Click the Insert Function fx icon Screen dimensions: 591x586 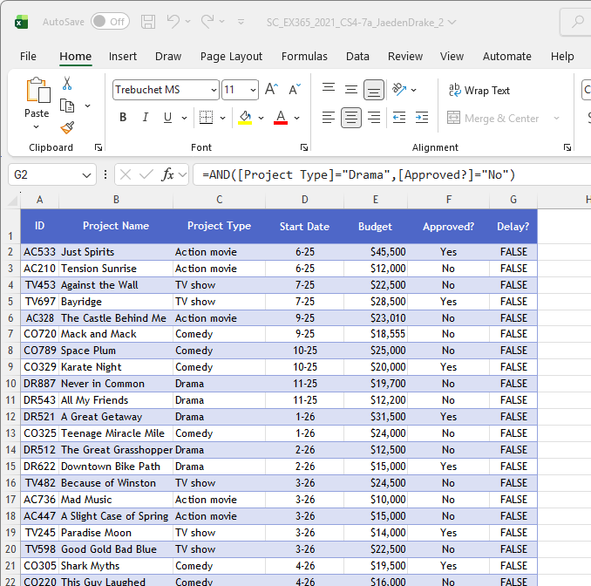pyautogui.click(x=168, y=174)
